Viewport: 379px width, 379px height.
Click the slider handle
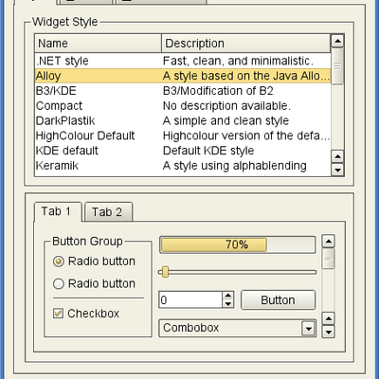coord(165,272)
